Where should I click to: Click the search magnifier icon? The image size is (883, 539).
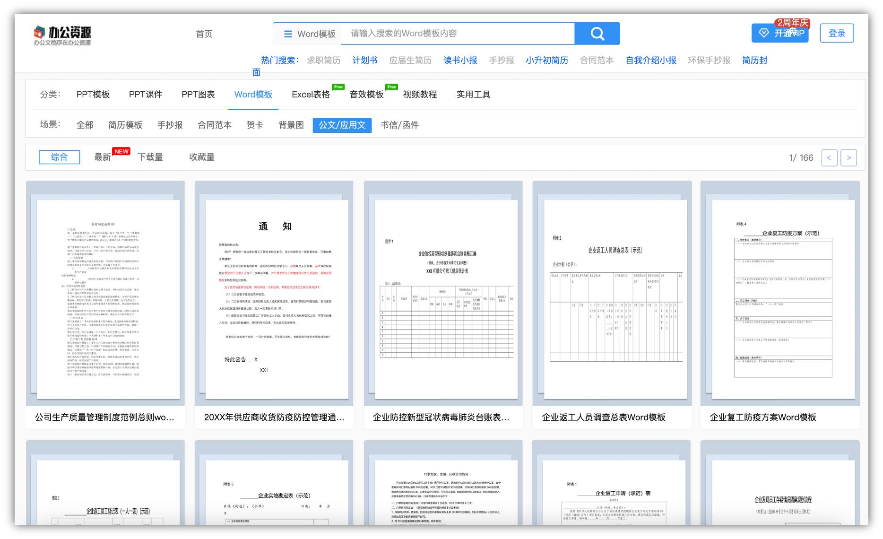point(597,33)
